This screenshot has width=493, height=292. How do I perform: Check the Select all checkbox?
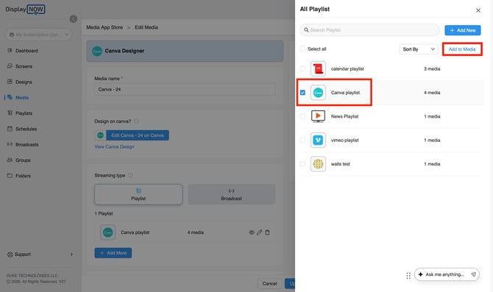coord(302,49)
